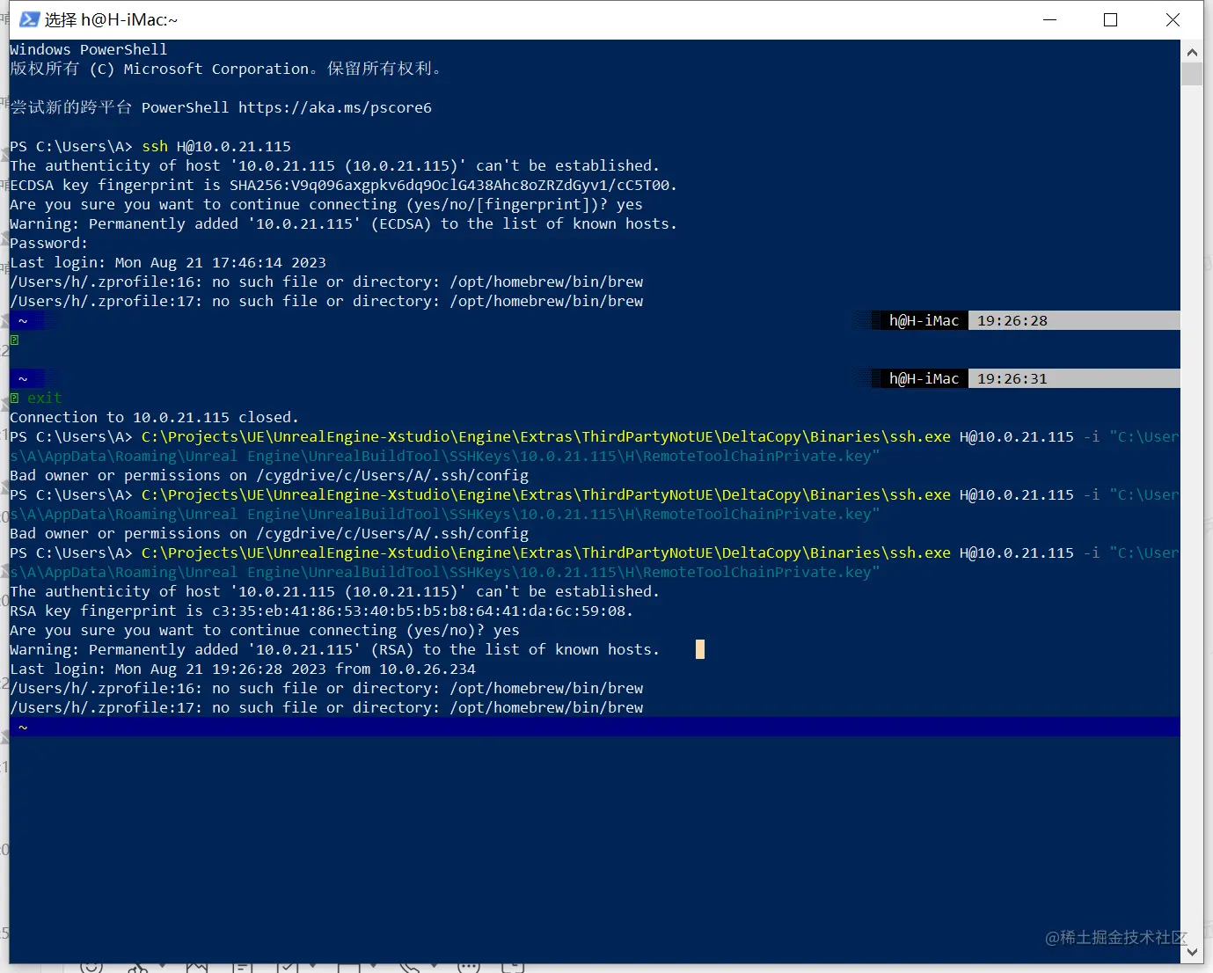Click the "Windows PowerShell" header line

click(88, 49)
